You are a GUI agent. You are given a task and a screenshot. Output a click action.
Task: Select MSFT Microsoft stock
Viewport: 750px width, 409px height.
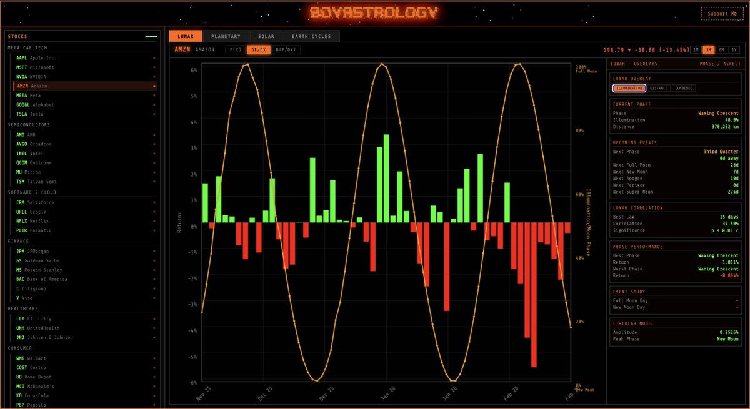(85, 67)
